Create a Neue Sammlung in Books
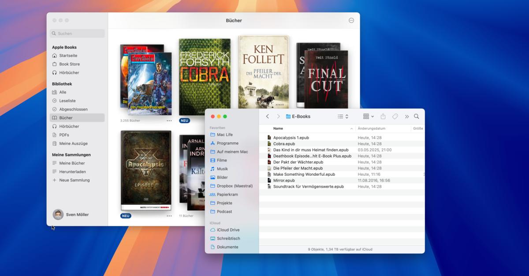The image size is (529, 276). click(74, 180)
